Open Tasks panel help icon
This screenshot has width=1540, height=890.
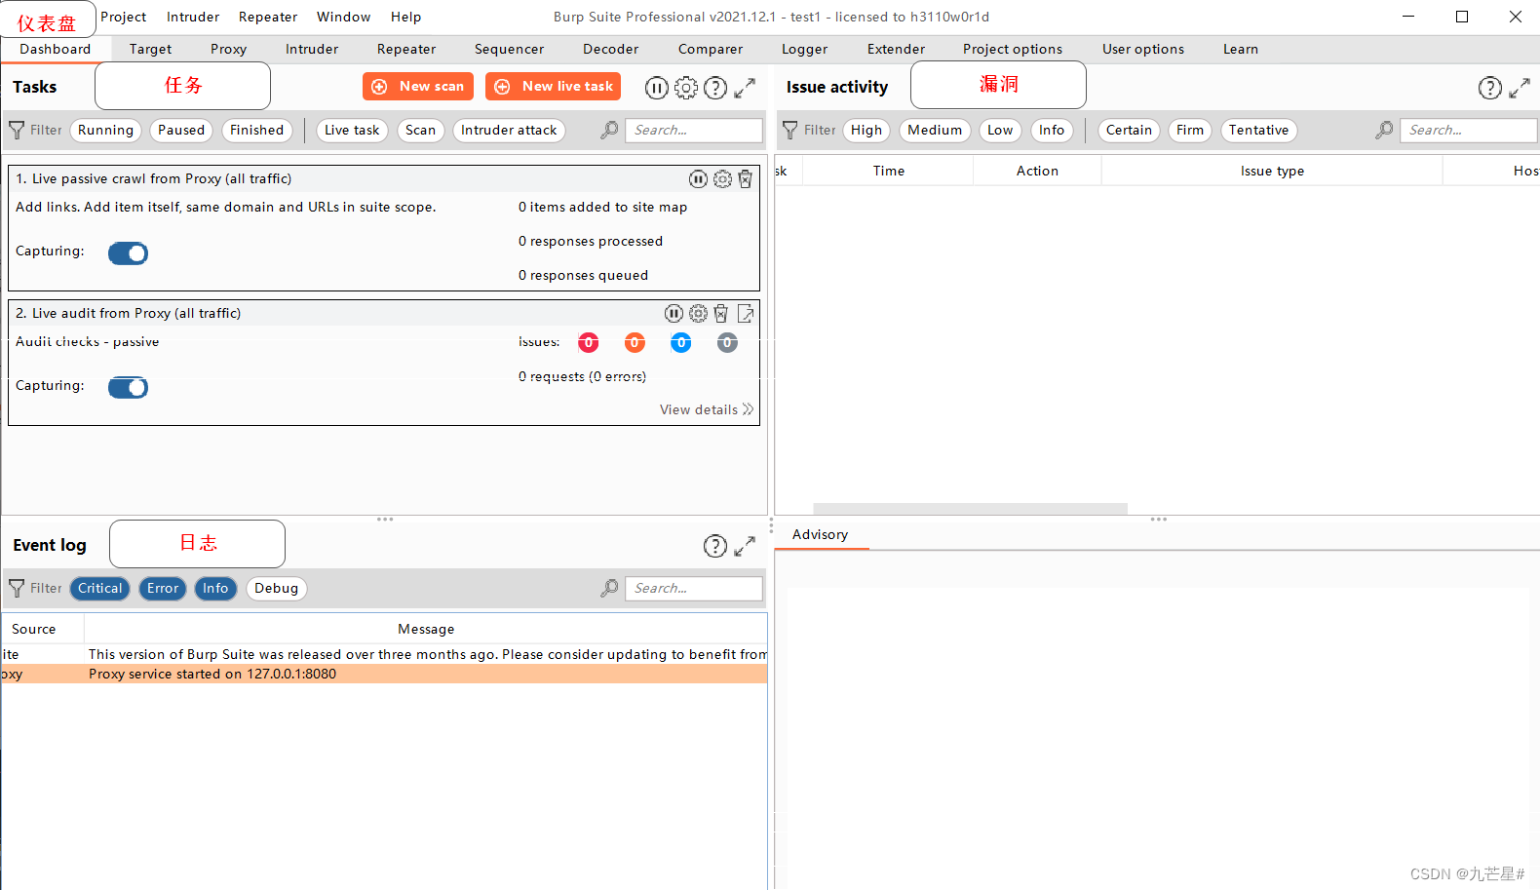[x=715, y=88]
